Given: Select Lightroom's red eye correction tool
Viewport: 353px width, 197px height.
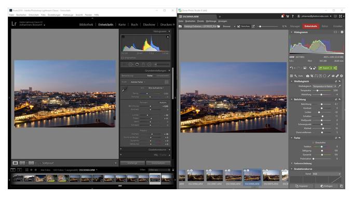Looking at the screenshot, I should (x=137, y=64).
